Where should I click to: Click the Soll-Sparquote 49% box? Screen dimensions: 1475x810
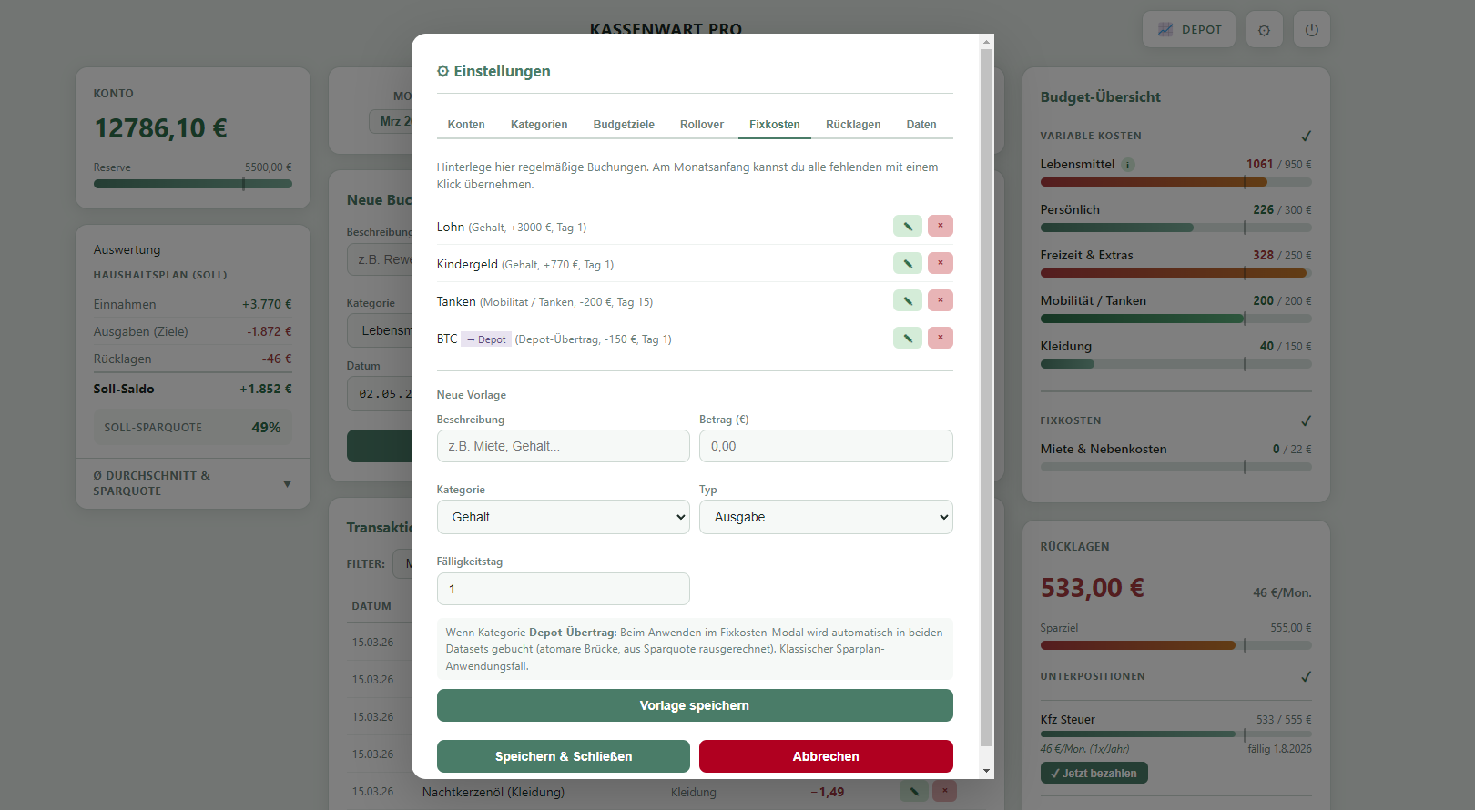pos(193,427)
